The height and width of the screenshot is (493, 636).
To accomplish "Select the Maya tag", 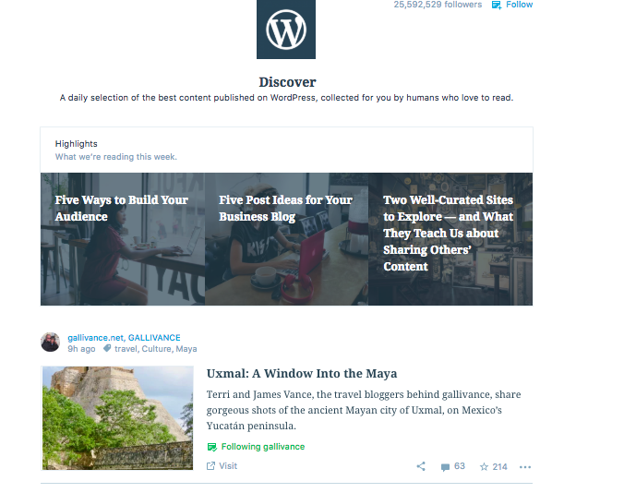I will tap(186, 350).
